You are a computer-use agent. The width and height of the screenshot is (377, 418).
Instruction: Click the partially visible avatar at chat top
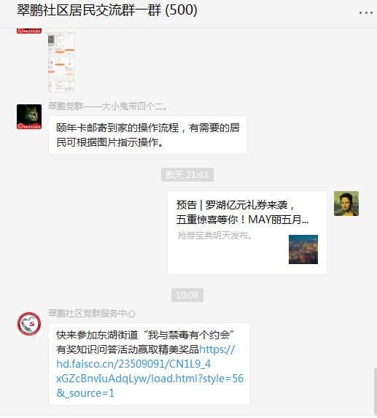pos(29,31)
